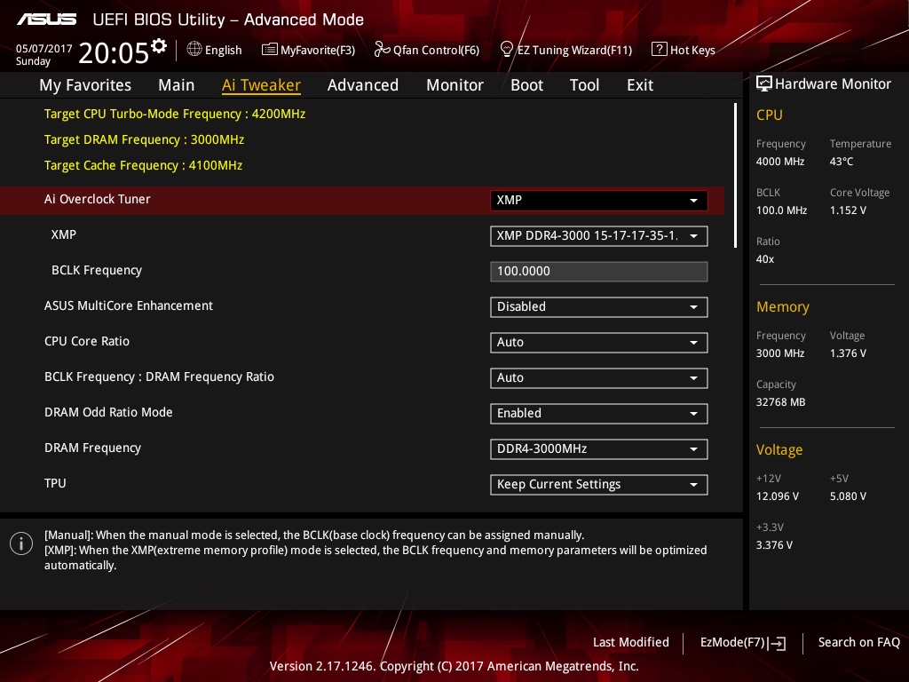Screen dimensions: 909x682
Task: Click the MyFavorite list icon
Action: click(x=270, y=50)
